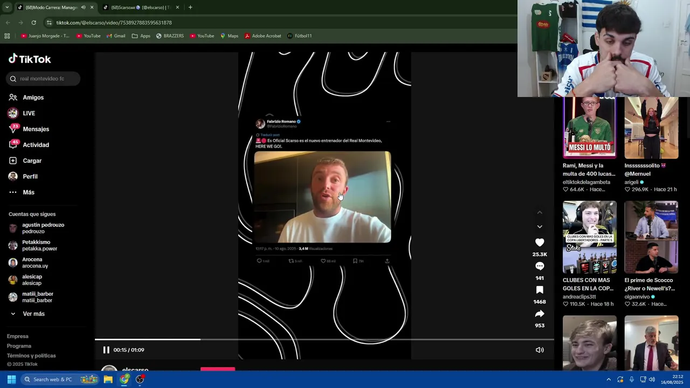Expand the Programa footer section
690x388 pixels.
[x=19, y=346]
